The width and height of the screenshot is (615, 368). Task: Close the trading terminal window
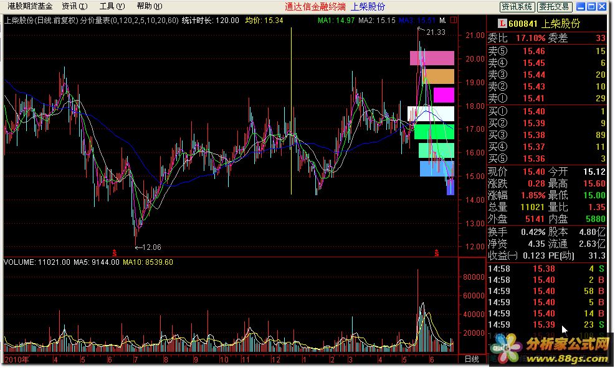coord(602,6)
